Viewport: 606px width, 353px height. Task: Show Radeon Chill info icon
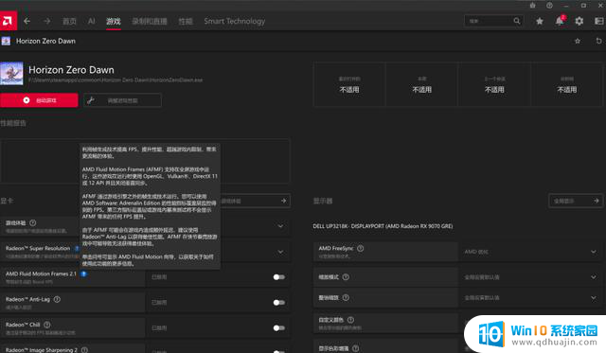47,325
